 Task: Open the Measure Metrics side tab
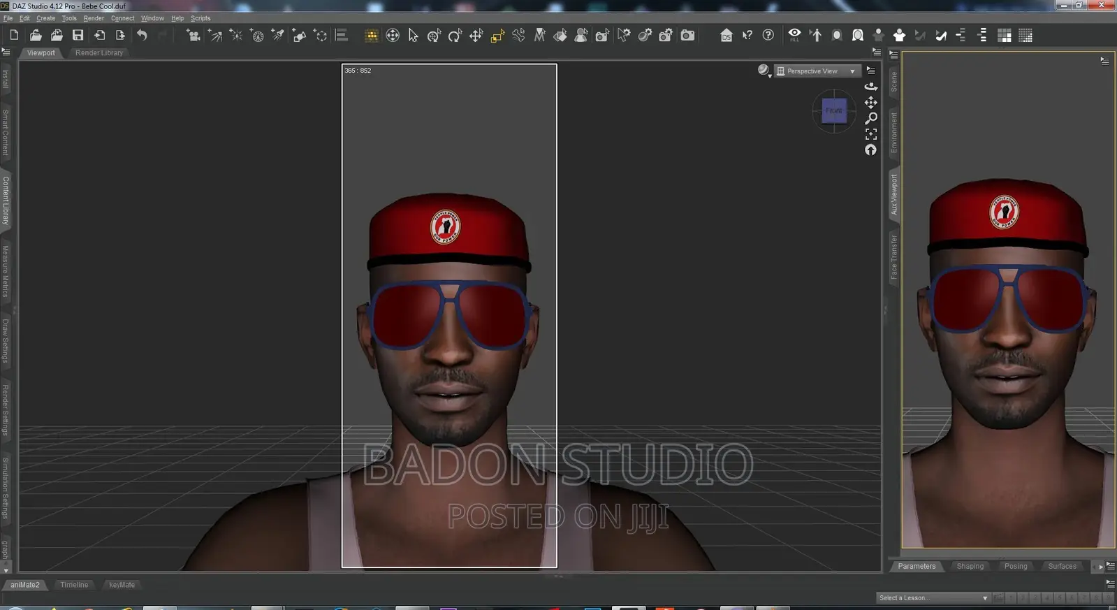pos(6,271)
